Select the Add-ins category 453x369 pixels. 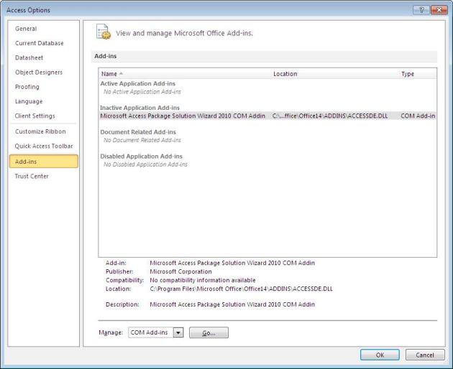point(44,162)
